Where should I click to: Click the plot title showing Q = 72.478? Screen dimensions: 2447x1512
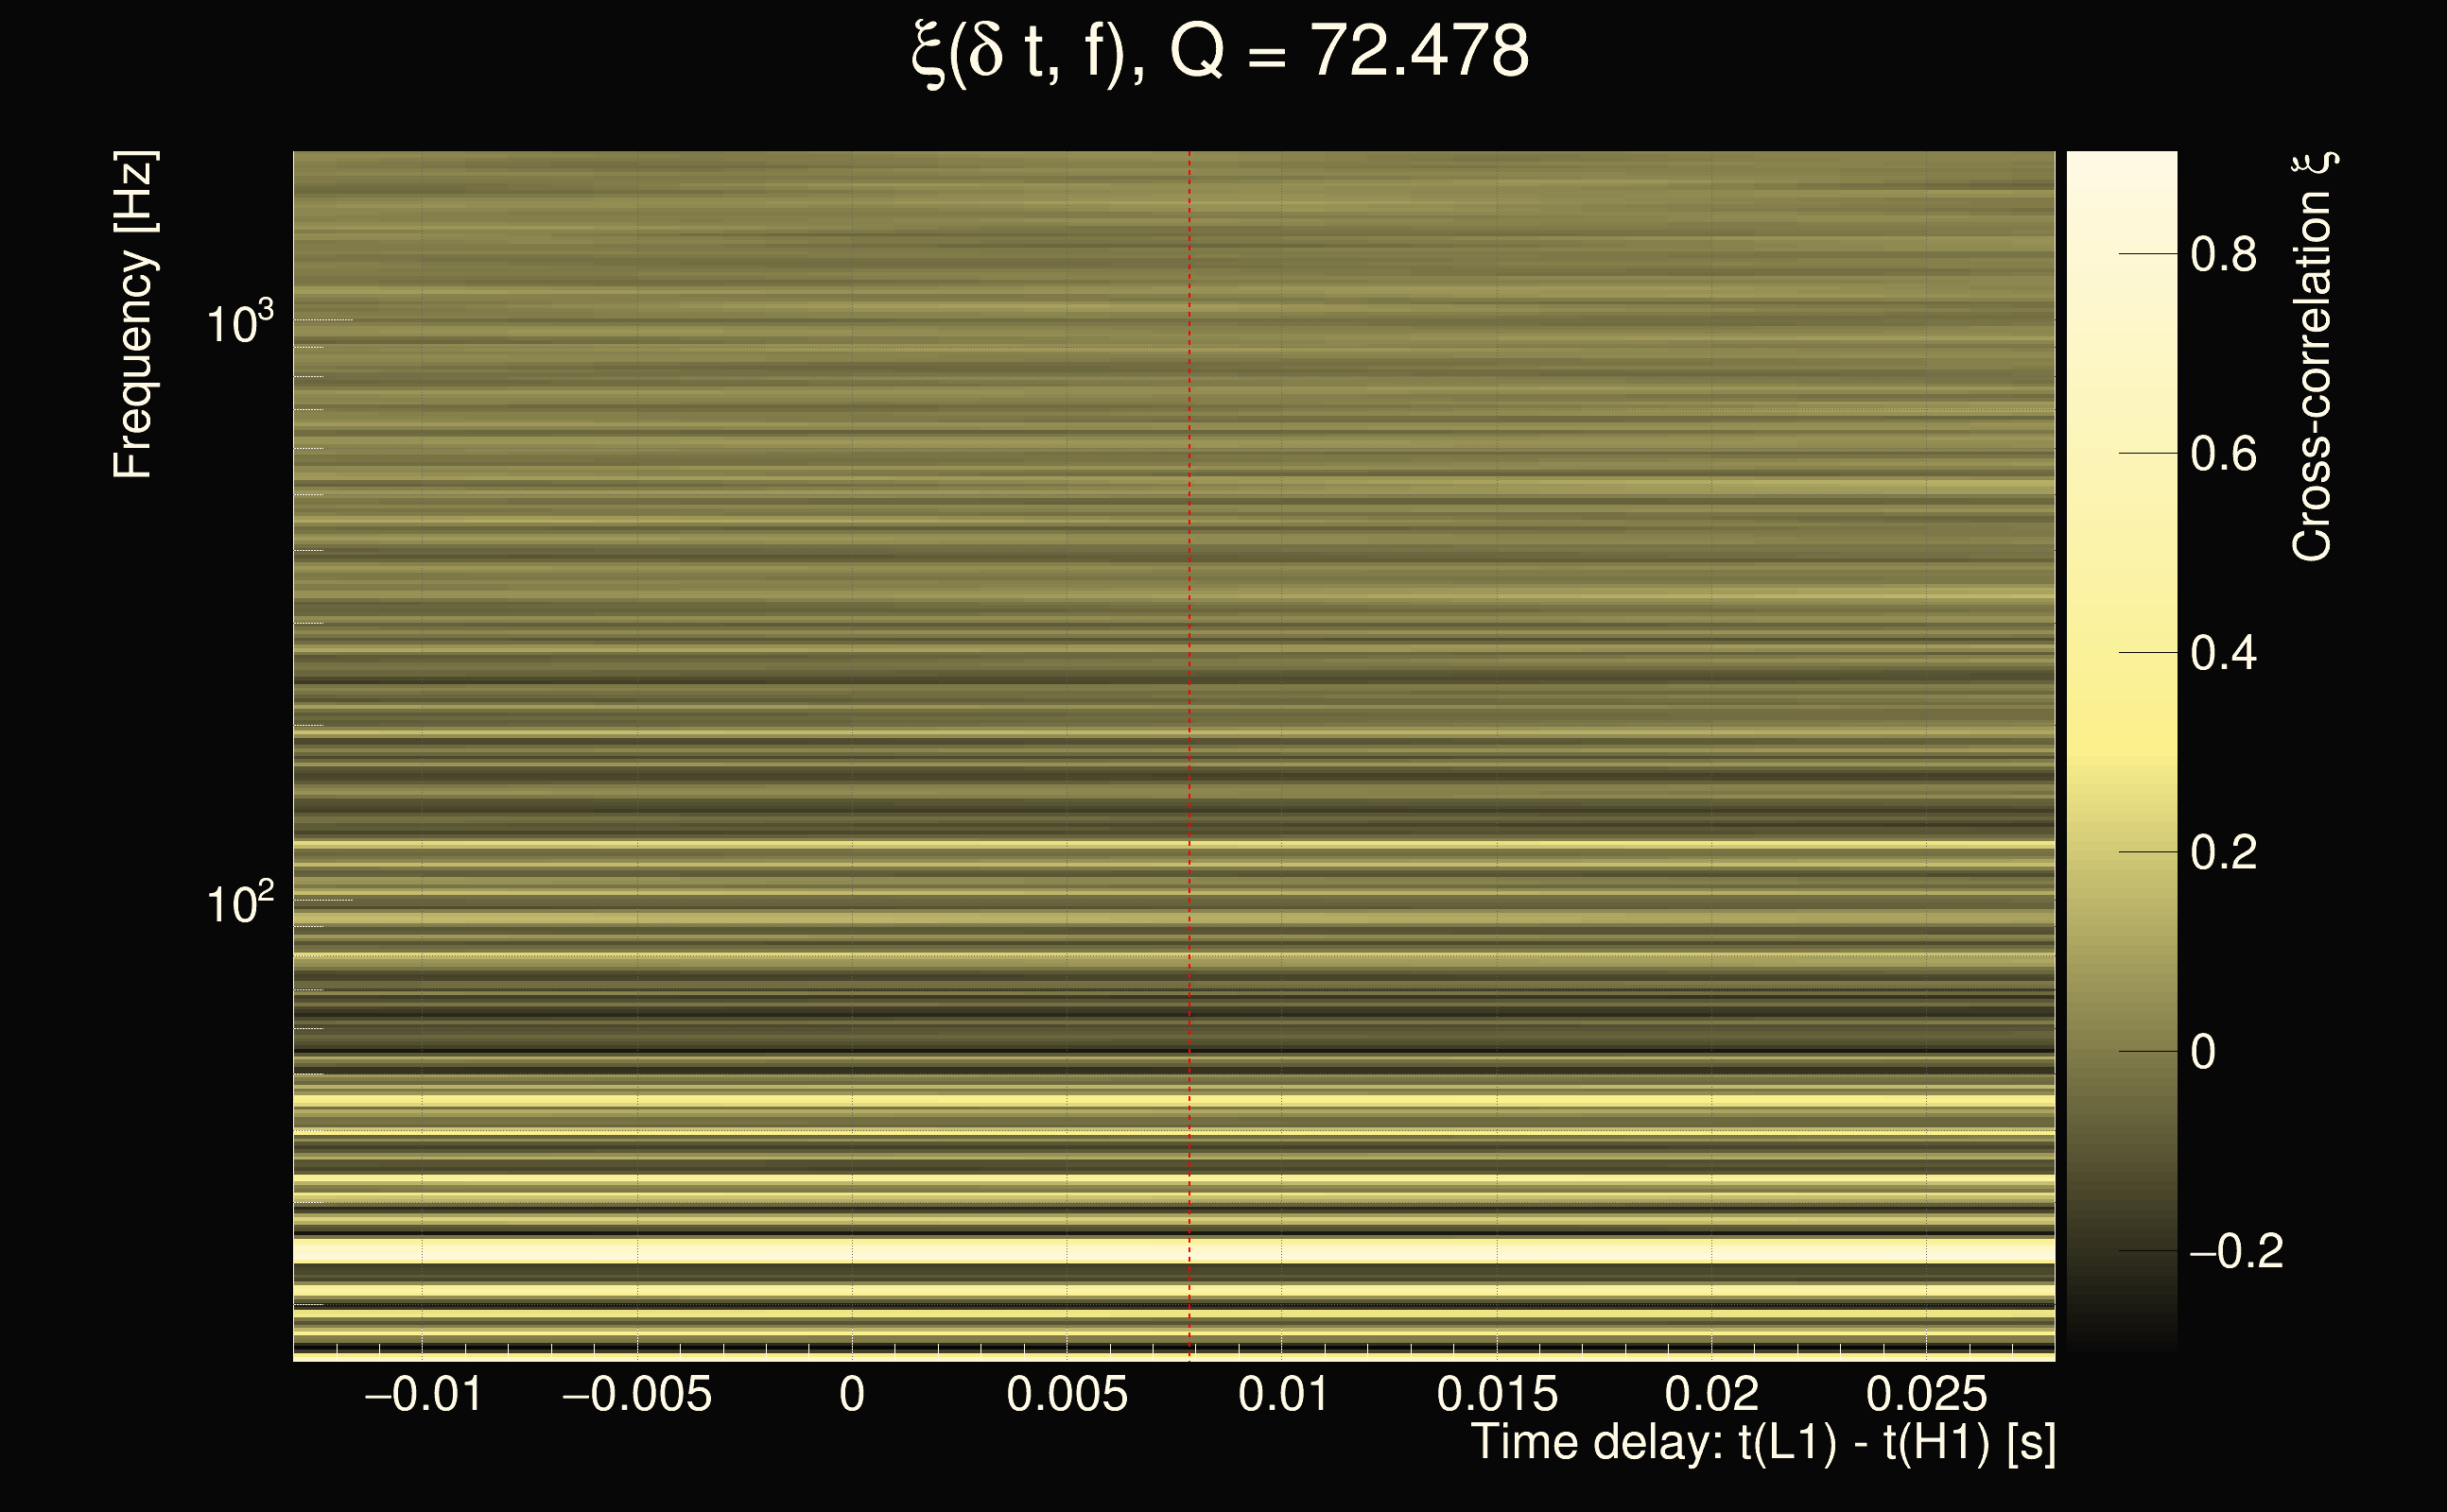(x=1221, y=52)
